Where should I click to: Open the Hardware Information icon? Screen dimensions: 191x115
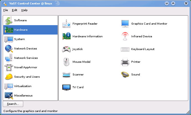click(x=66, y=36)
